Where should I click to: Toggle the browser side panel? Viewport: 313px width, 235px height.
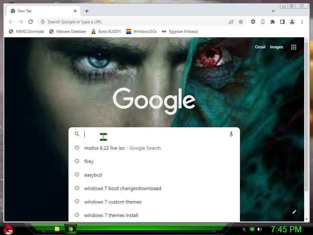[282, 22]
